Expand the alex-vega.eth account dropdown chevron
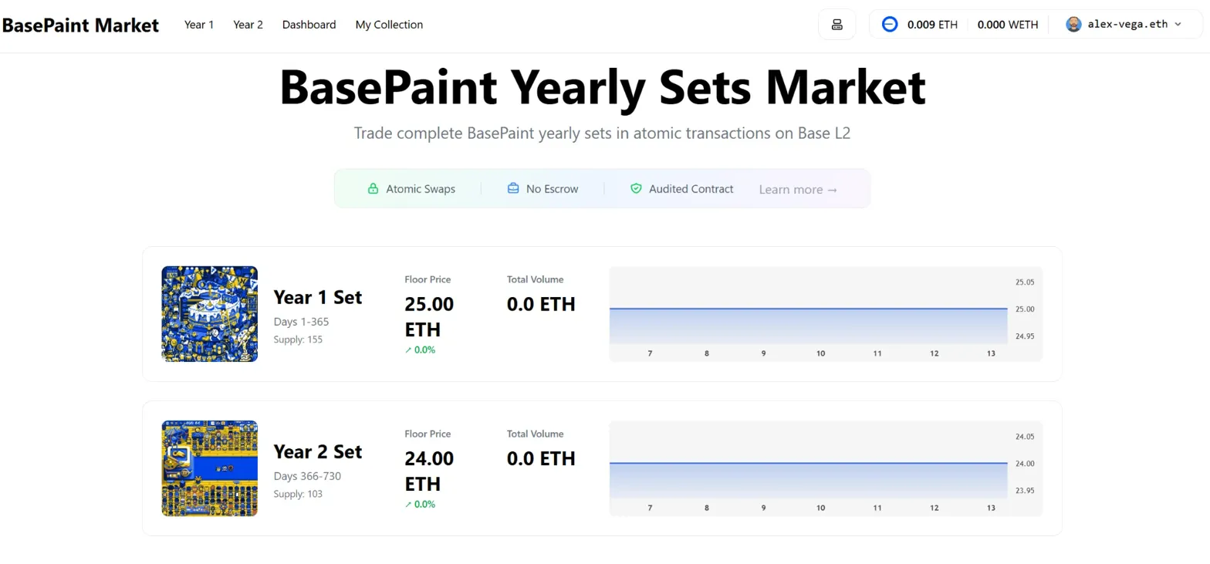The height and width of the screenshot is (564, 1210). click(1178, 25)
